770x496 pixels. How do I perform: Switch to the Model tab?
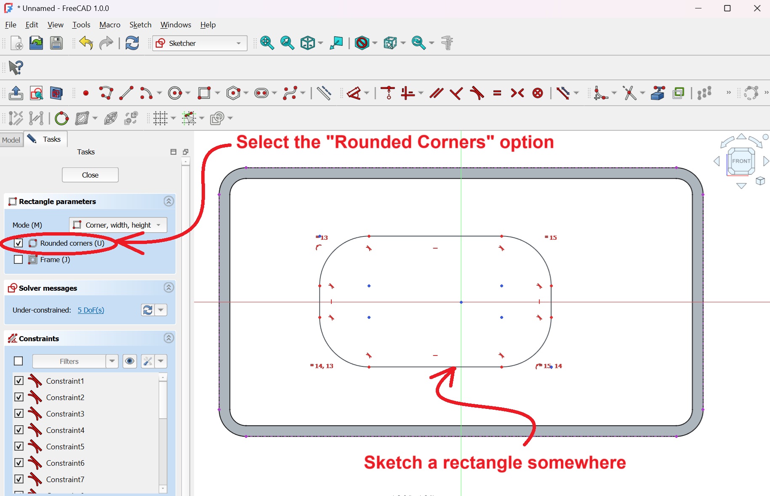pos(11,140)
